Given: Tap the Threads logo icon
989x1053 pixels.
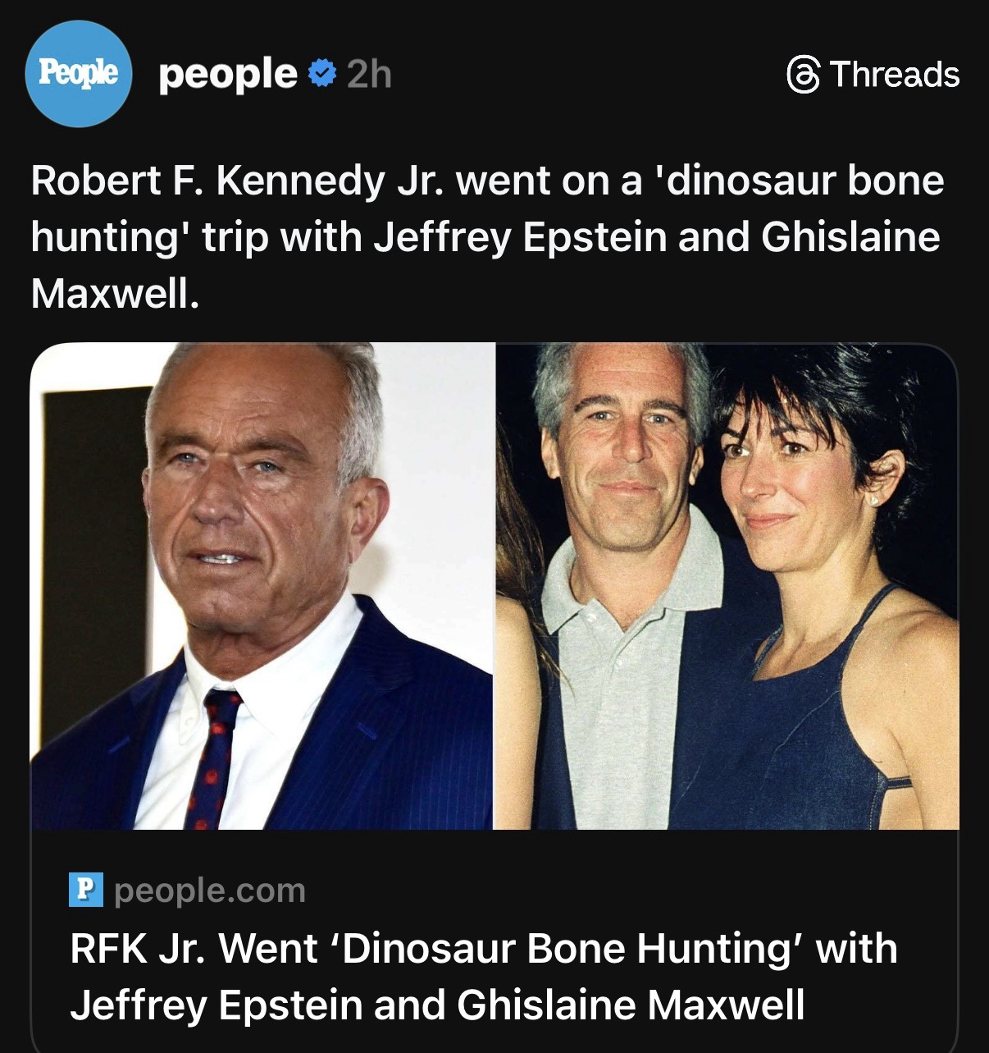Looking at the screenshot, I should (802, 76).
